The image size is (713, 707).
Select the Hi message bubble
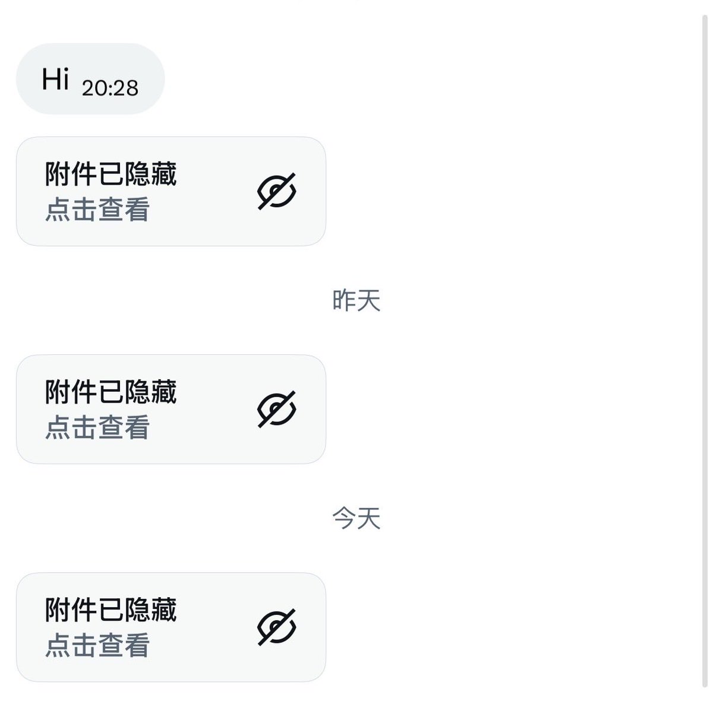tap(90, 78)
